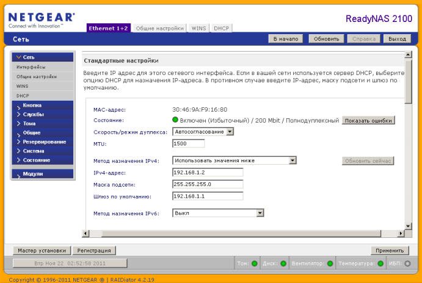Click the Справка button

(x=364, y=38)
